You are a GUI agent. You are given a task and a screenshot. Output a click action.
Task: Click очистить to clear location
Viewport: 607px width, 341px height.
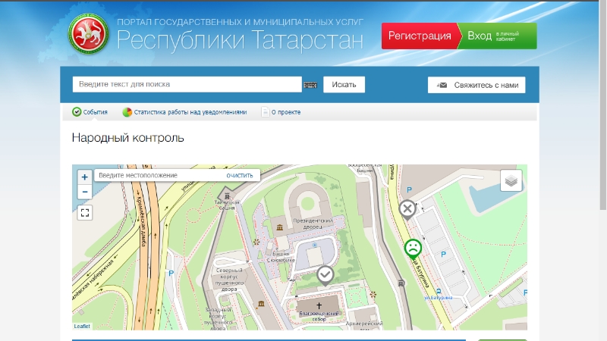(x=239, y=175)
